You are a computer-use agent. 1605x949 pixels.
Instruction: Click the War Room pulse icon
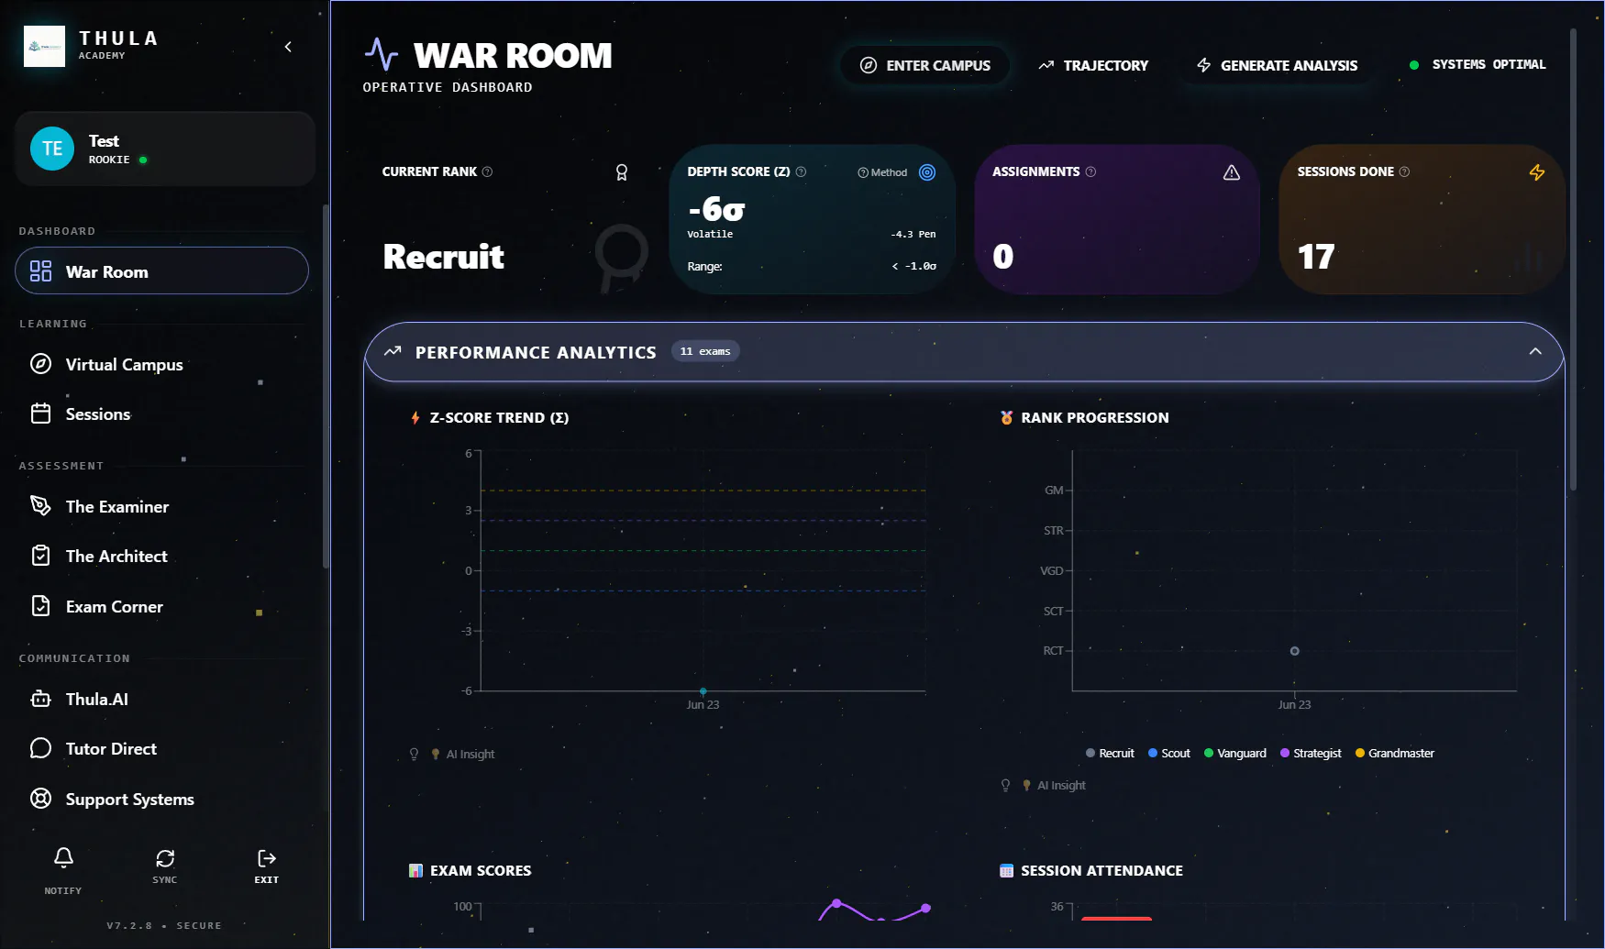point(382,54)
